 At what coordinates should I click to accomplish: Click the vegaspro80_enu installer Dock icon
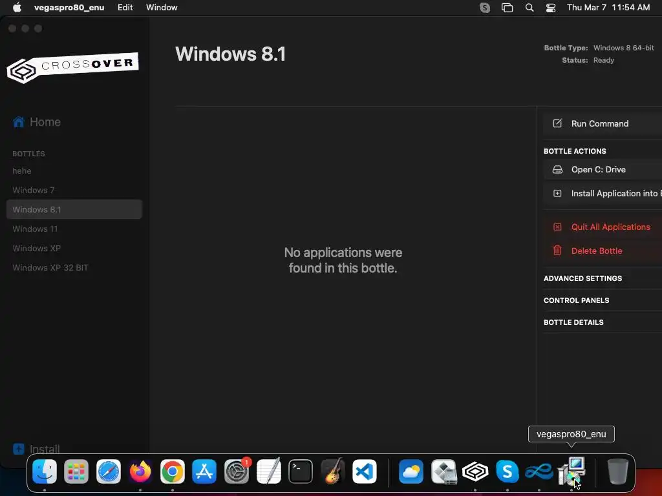pyautogui.click(x=571, y=471)
